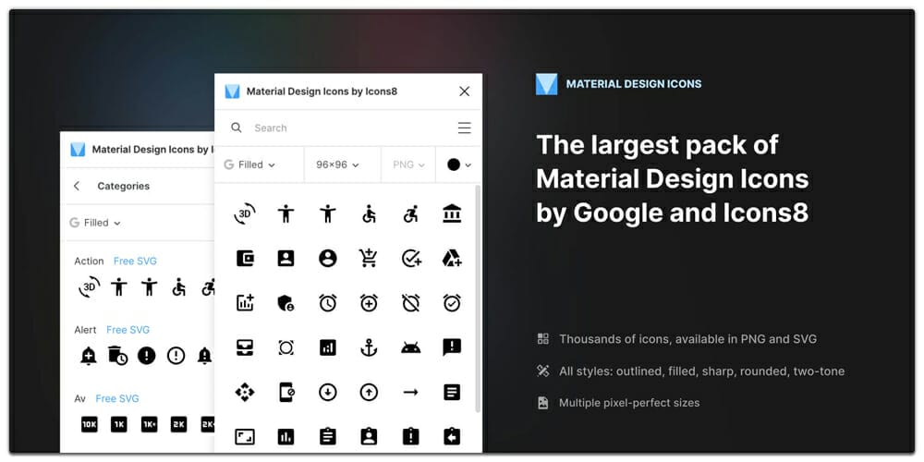Pick the 10K icon in Av row

(89, 424)
